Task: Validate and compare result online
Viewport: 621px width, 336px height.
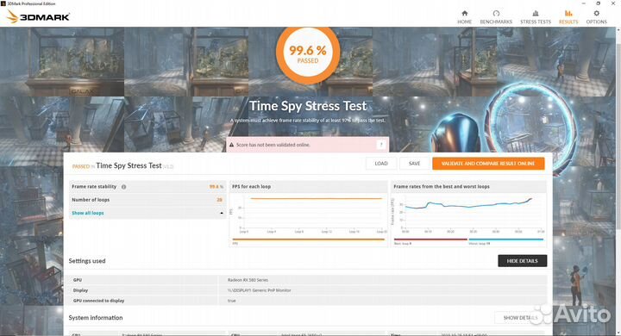Action: tap(488, 164)
